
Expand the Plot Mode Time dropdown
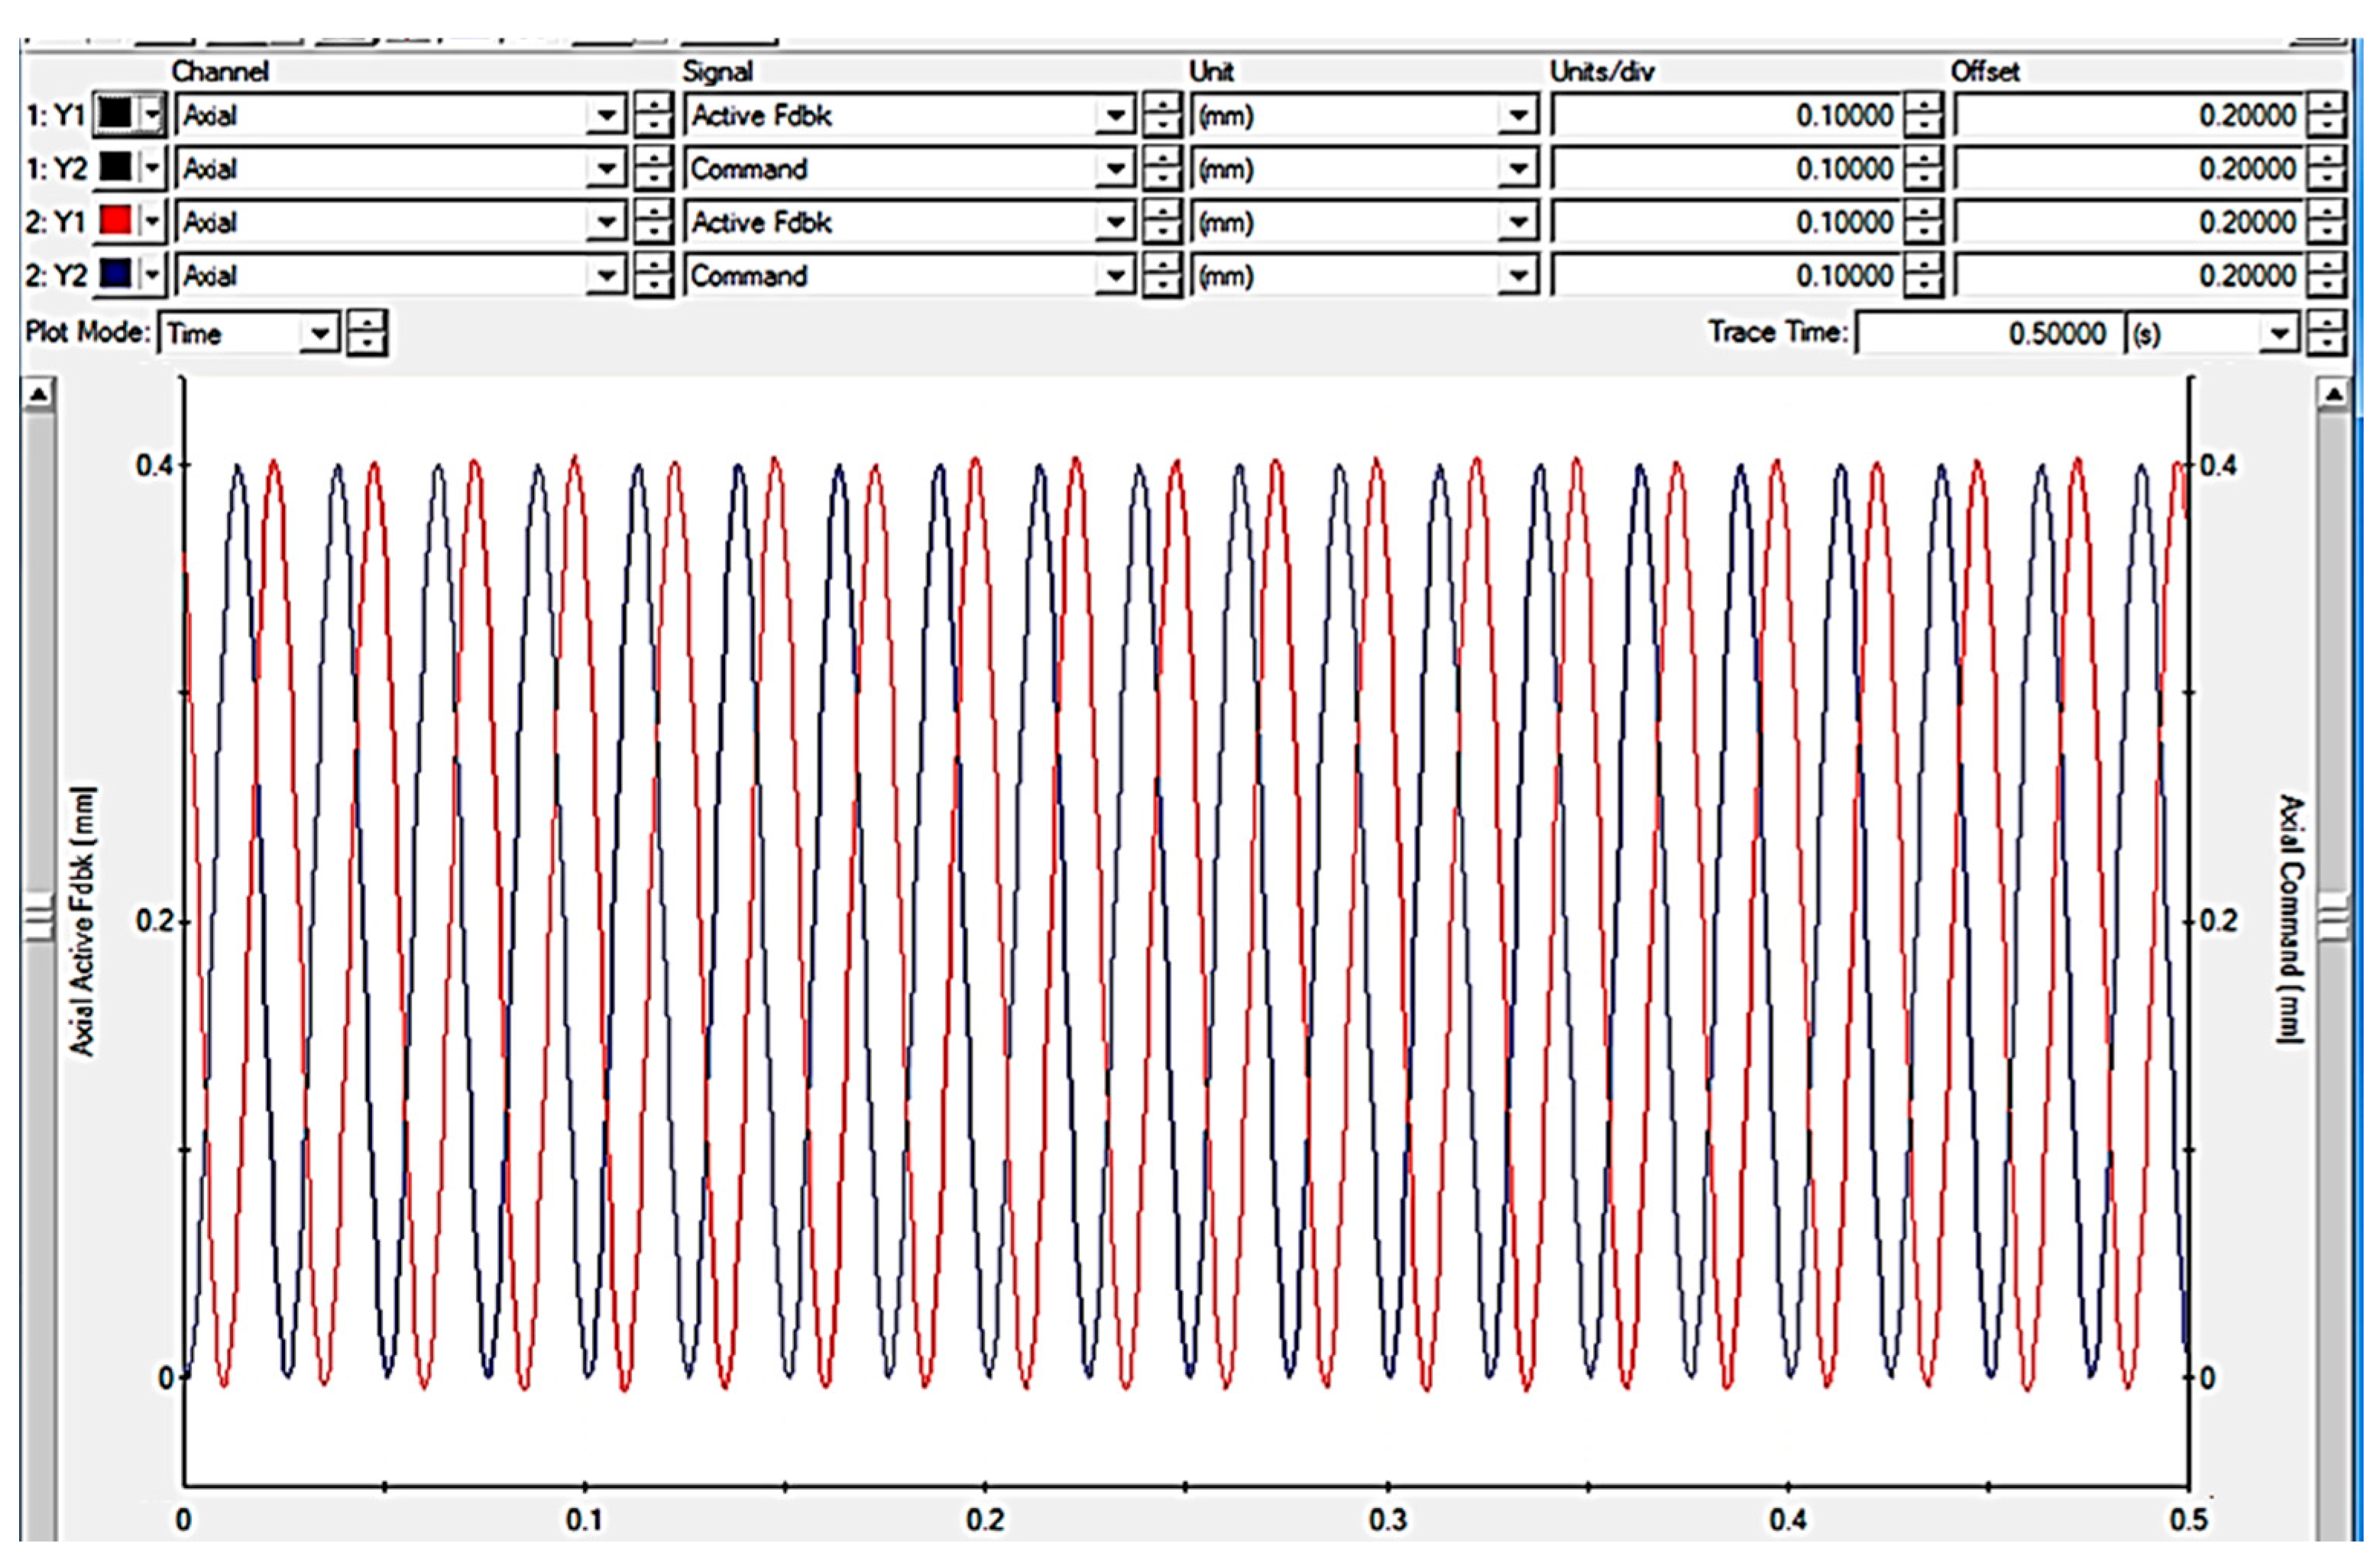[x=319, y=333]
